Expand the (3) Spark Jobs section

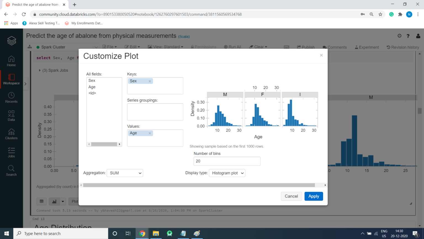(x=40, y=71)
